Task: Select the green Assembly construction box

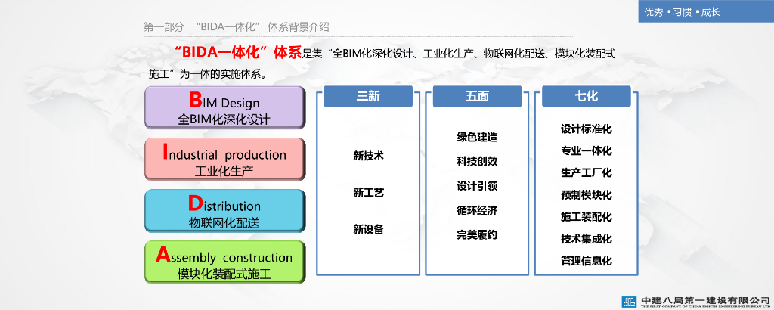Action: (224, 262)
